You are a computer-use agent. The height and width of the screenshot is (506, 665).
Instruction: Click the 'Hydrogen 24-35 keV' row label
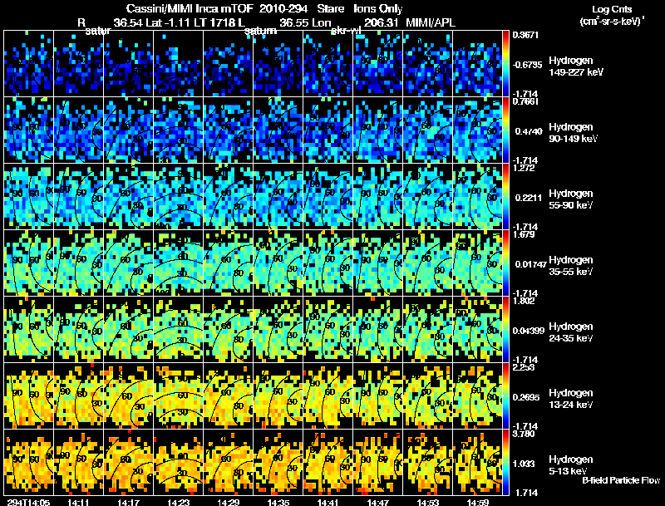pos(571,332)
